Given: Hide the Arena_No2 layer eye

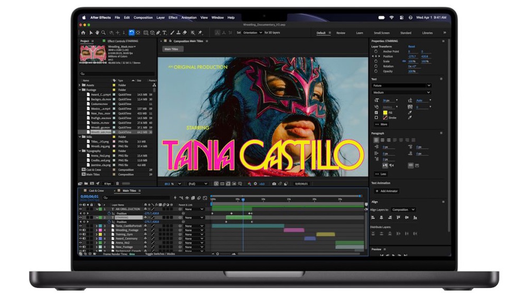Looking at the screenshot, I should tap(80, 243).
